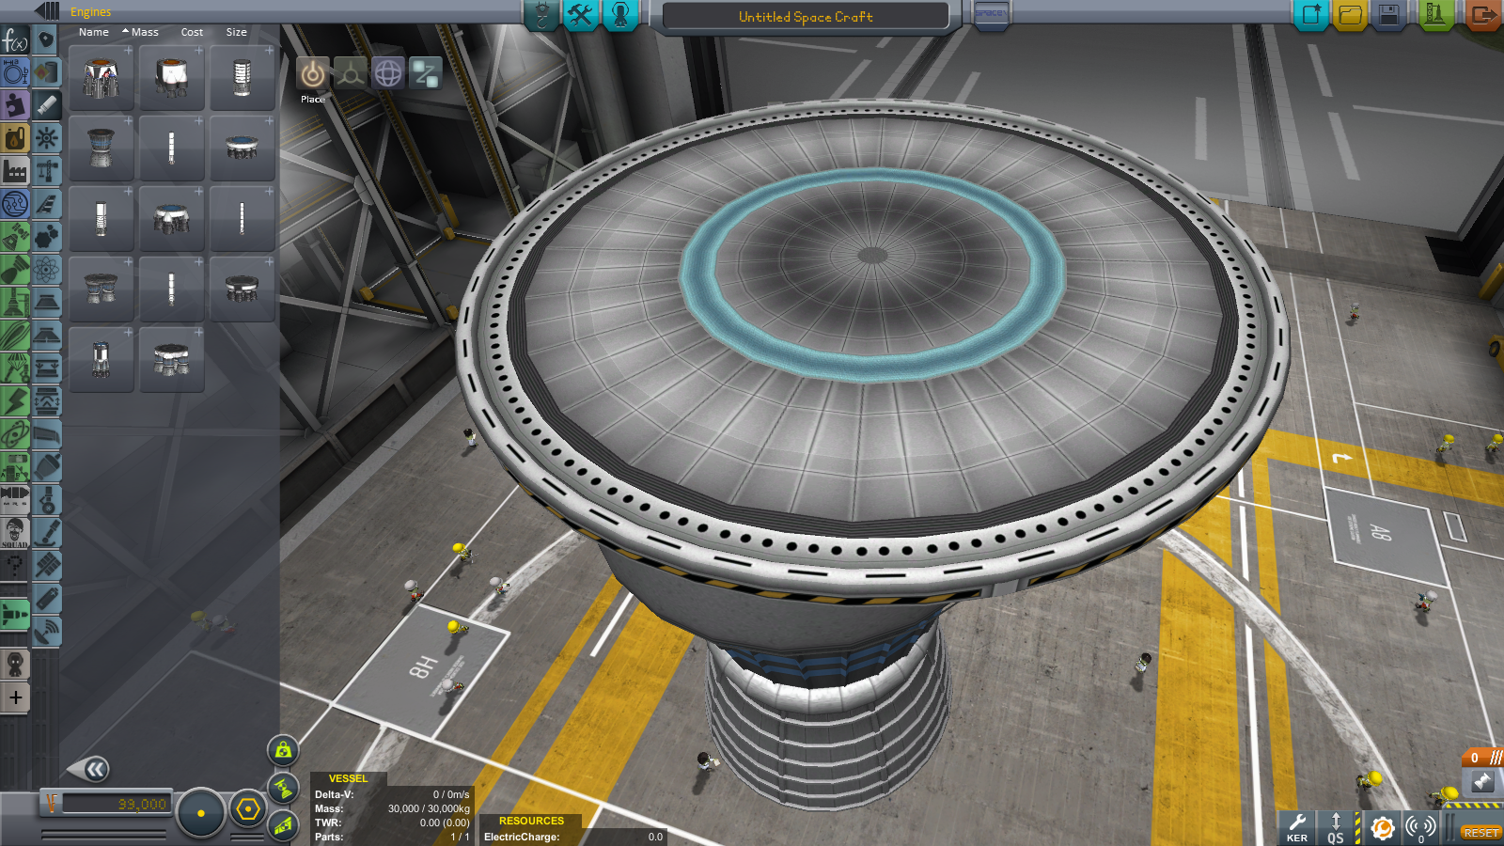1504x846 pixels.
Task: Open the load craft folder button
Action: coord(1350,14)
